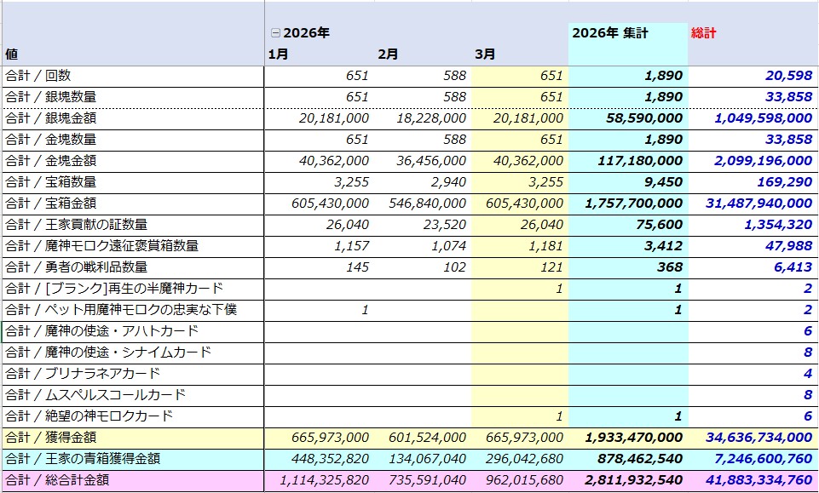Select the yellow 合計 / 獲得金額 row label
The image size is (819, 493).
click(50, 438)
